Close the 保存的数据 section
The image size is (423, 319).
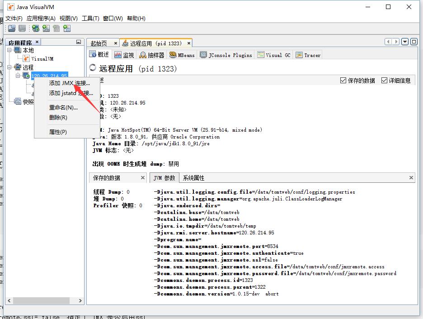(143, 177)
